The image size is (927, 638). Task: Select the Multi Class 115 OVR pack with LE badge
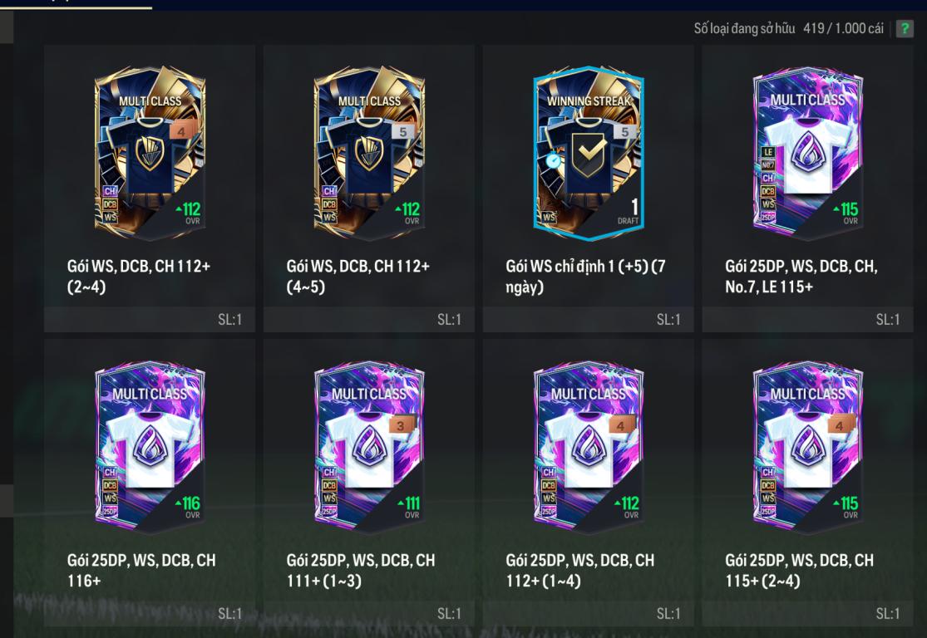(x=807, y=189)
